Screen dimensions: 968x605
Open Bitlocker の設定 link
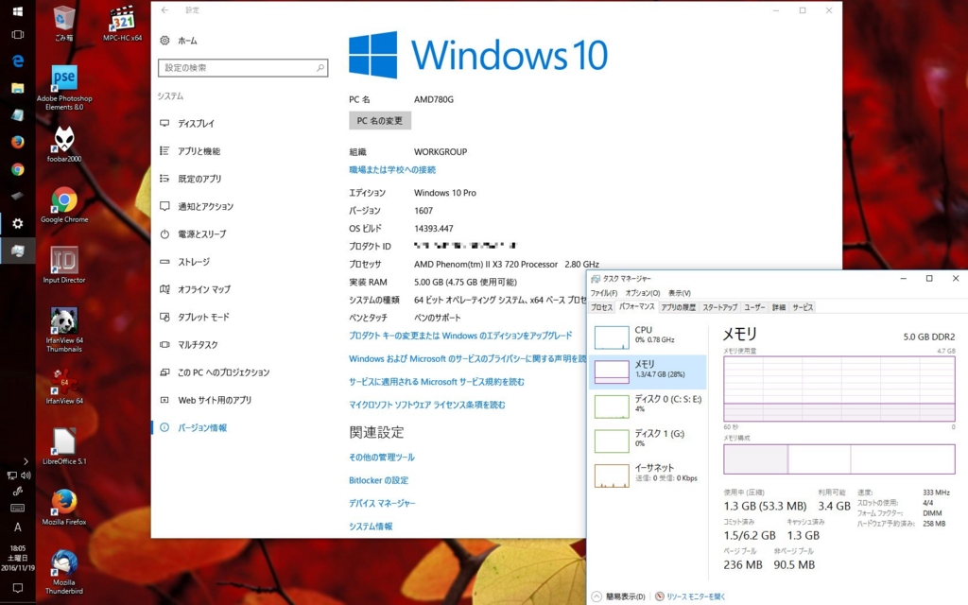coord(378,480)
